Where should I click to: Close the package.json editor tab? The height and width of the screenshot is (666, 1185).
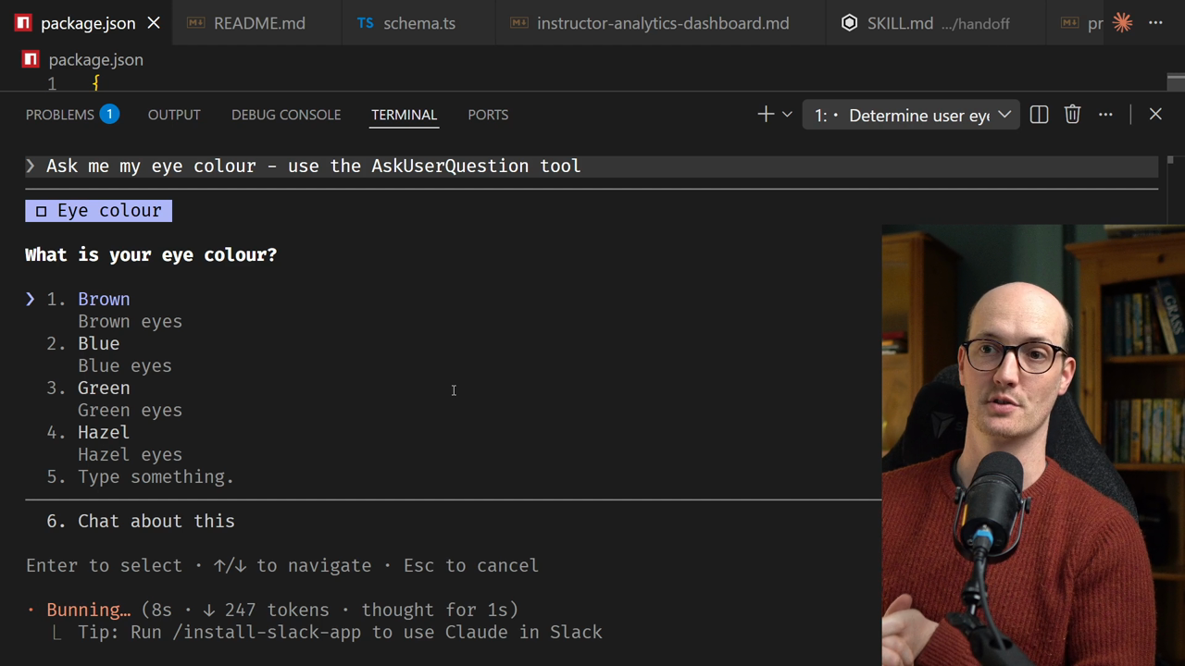154,23
